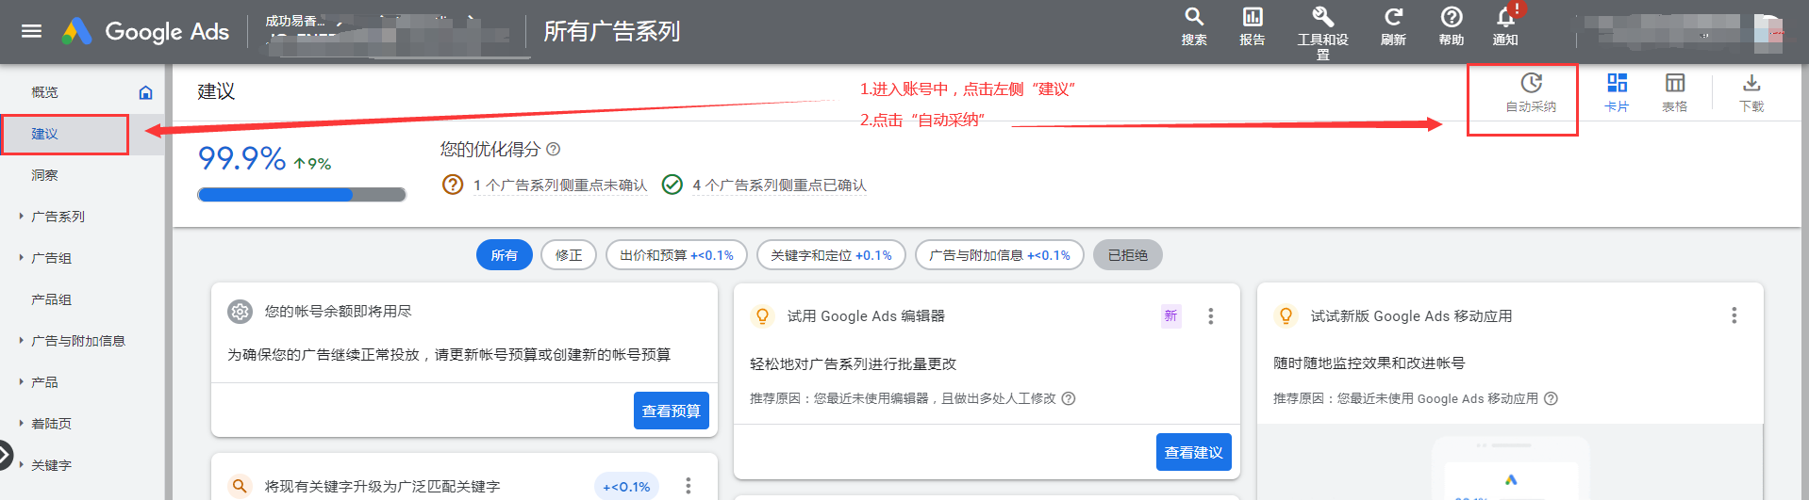The height and width of the screenshot is (500, 1809).
Task: Click the Google Ads logo
Action: [145, 31]
